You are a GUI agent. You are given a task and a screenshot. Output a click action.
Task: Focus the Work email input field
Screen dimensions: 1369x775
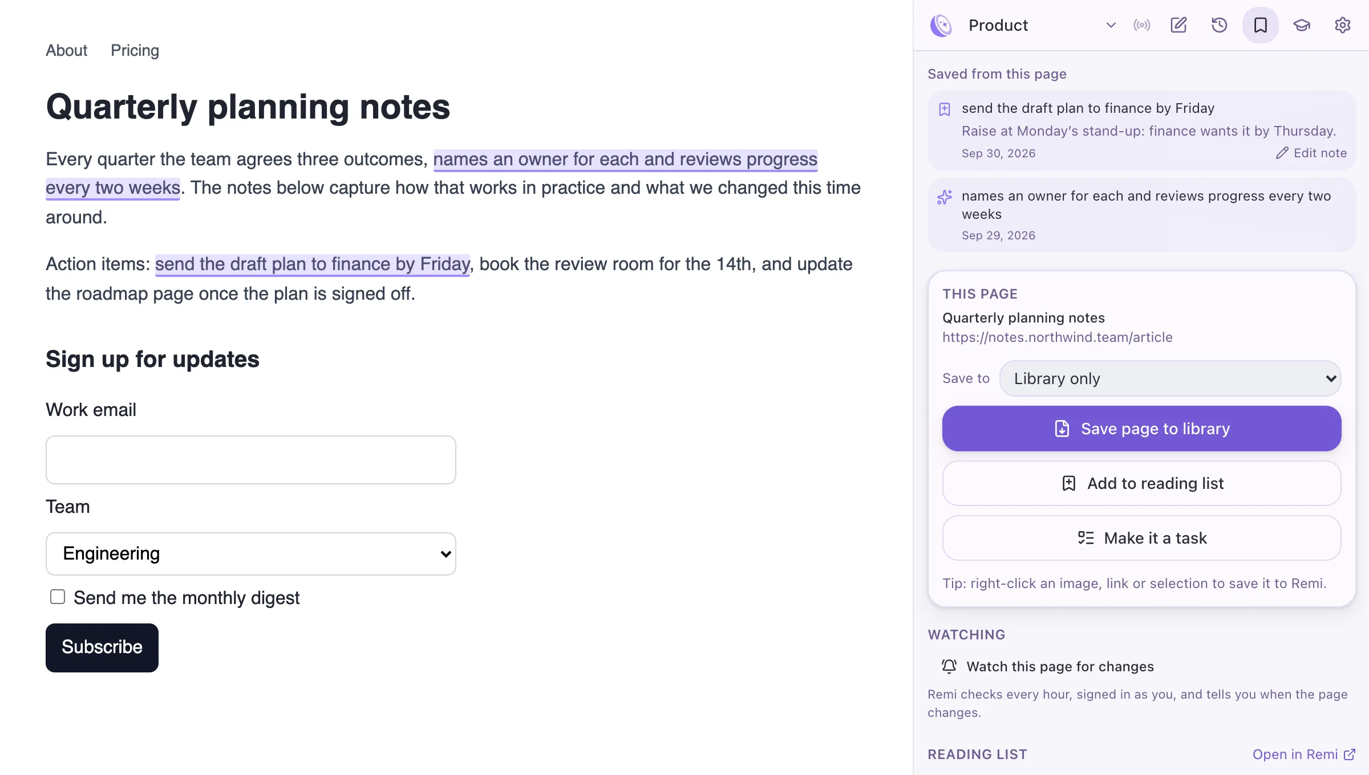click(x=251, y=460)
